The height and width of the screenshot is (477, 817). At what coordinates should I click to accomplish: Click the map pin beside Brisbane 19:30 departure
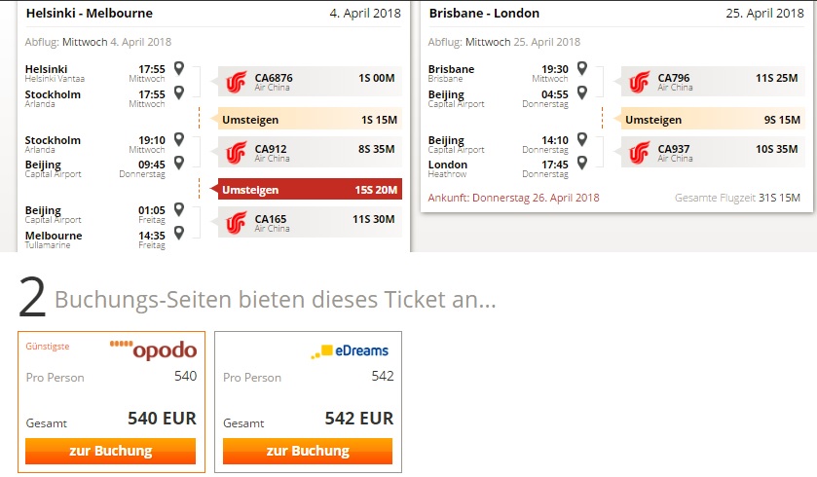pyautogui.click(x=582, y=68)
